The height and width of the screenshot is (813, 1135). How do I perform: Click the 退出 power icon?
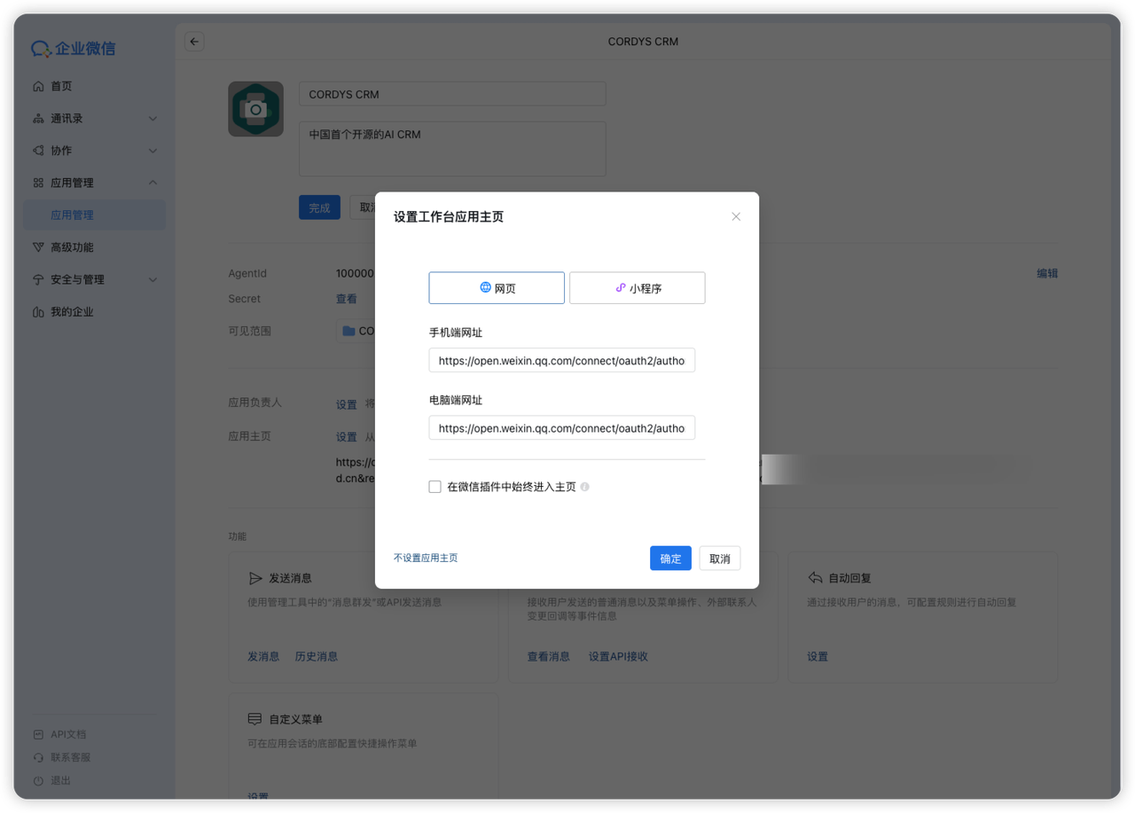(x=38, y=781)
